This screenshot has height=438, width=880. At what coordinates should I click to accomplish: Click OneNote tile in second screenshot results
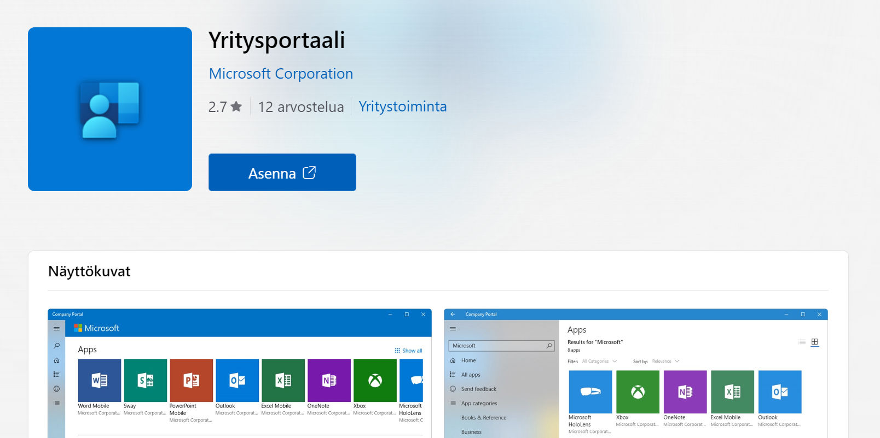685,392
